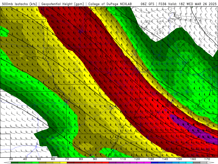Image resolution: width=218 pixels, height=164 pixels.
Task: Click the legend value 150
Action: tap(179, 159)
